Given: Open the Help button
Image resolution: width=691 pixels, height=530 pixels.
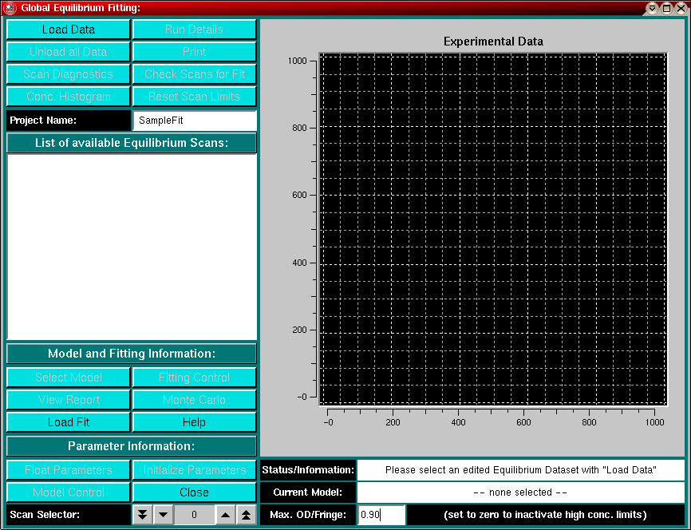Looking at the screenshot, I should coord(194,422).
